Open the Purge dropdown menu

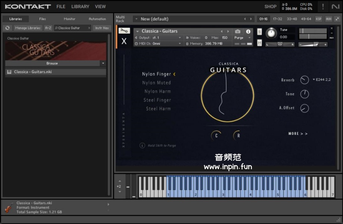(243, 38)
